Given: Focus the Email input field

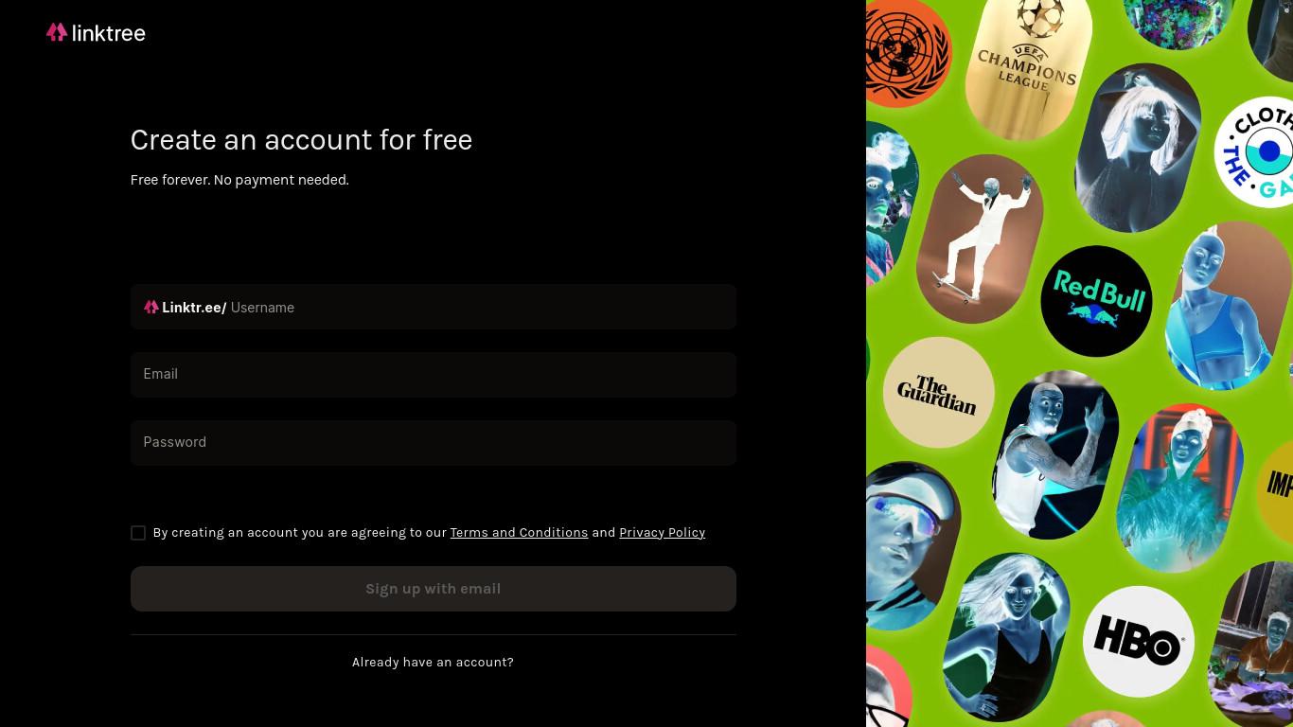Looking at the screenshot, I should [434, 375].
